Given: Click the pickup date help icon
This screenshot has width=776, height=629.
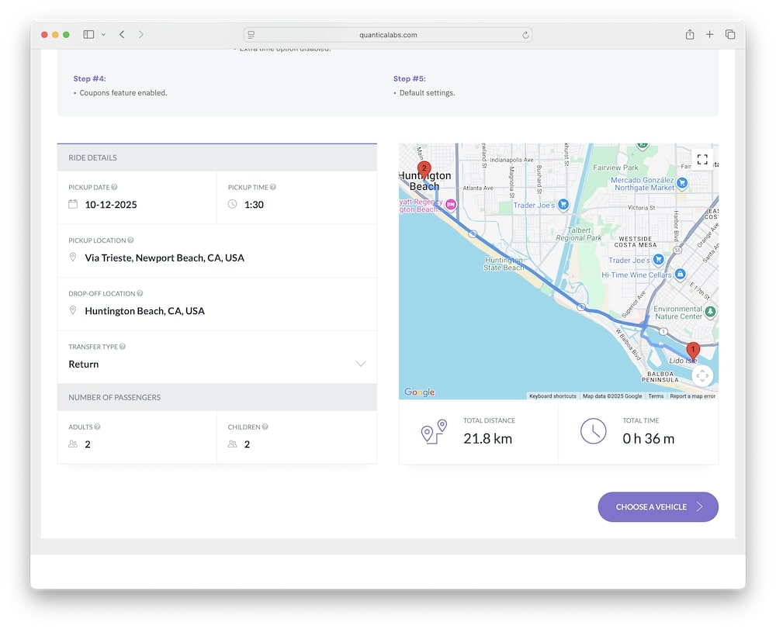Looking at the screenshot, I should (114, 187).
